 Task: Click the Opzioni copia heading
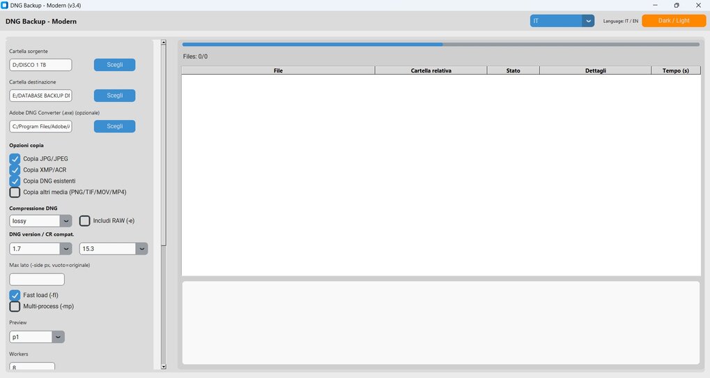click(x=26, y=146)
